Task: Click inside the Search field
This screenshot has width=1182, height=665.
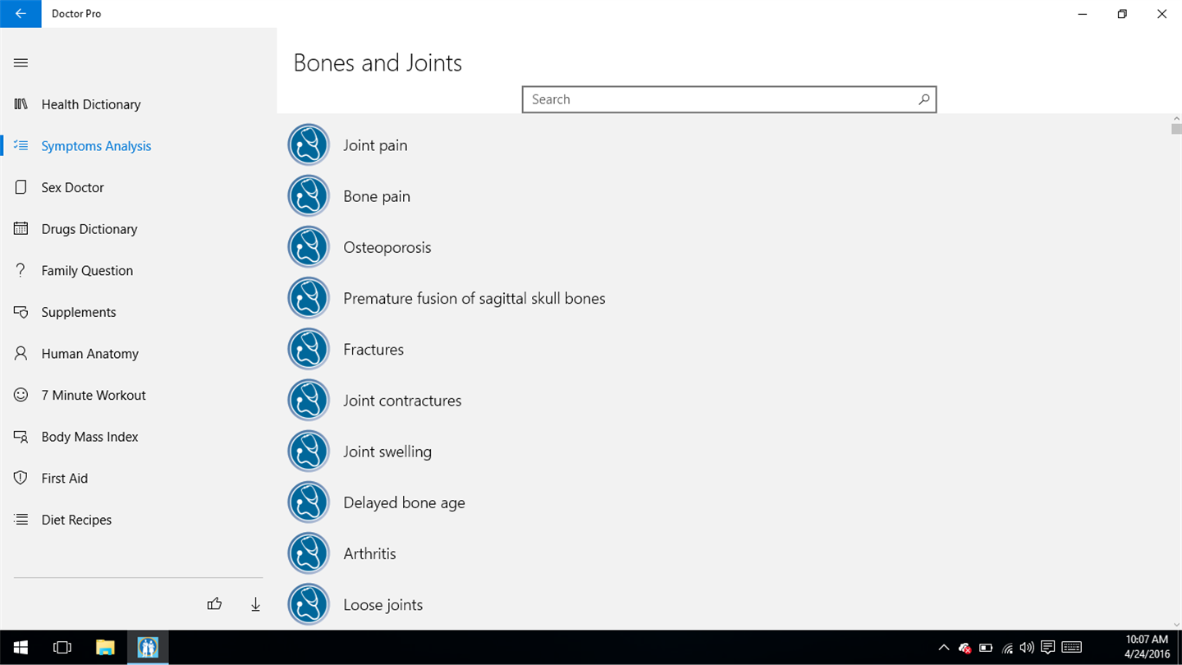Action: pyautogui.click(x=718, y=99)
